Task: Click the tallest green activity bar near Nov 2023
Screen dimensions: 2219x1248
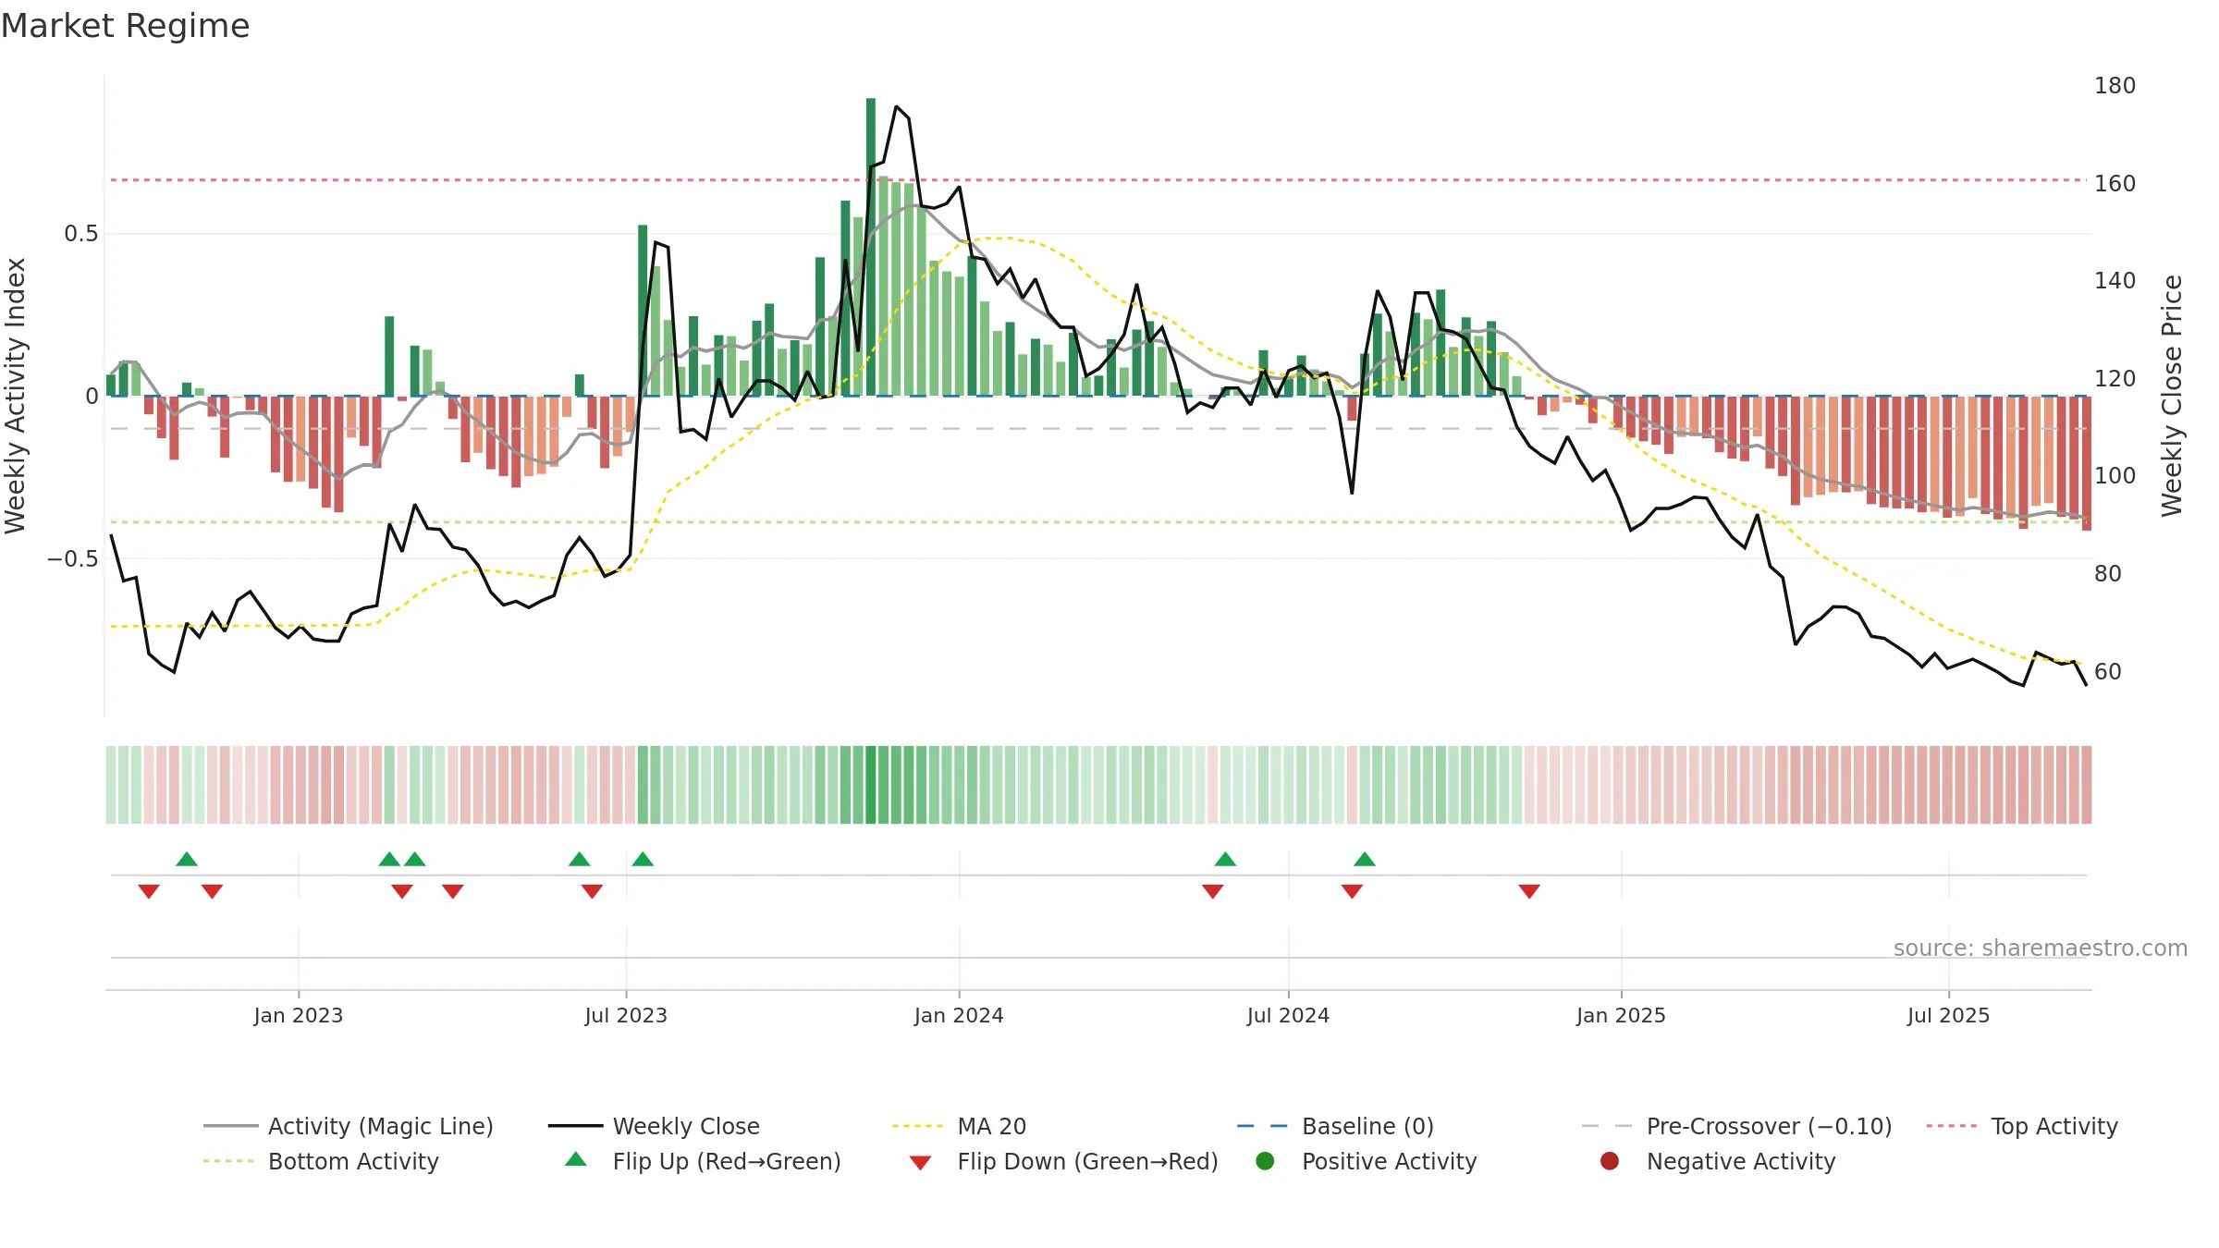Action: click(871, 247)
